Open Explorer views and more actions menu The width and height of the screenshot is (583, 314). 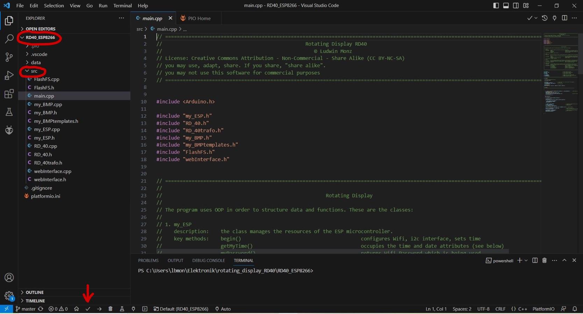point(121,18)
